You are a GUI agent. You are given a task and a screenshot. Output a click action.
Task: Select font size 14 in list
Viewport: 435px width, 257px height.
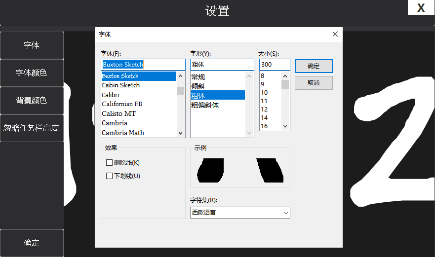pyautogui.click(x=264, y=118)
